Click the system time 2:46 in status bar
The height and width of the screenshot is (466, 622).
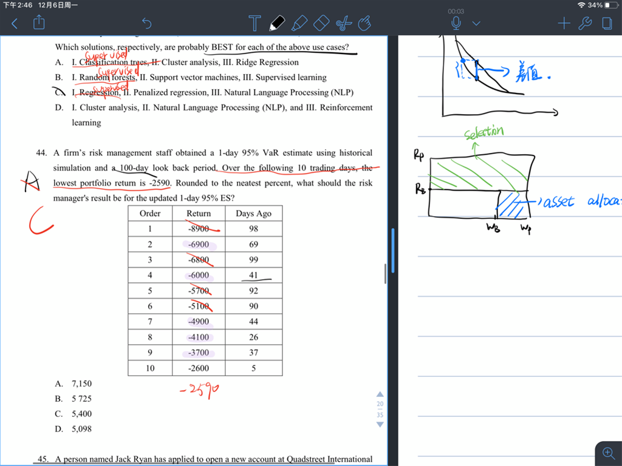coord(18,5)
